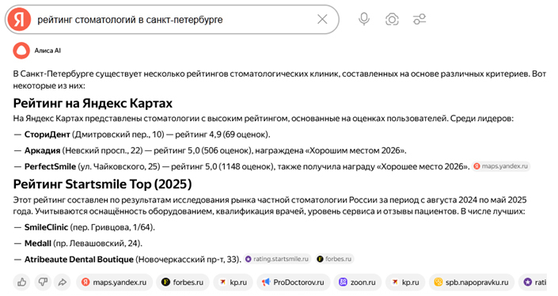
Task: Click the Алиса AI avatar icon
Action: pyautogui.click(x=21, y=51)
